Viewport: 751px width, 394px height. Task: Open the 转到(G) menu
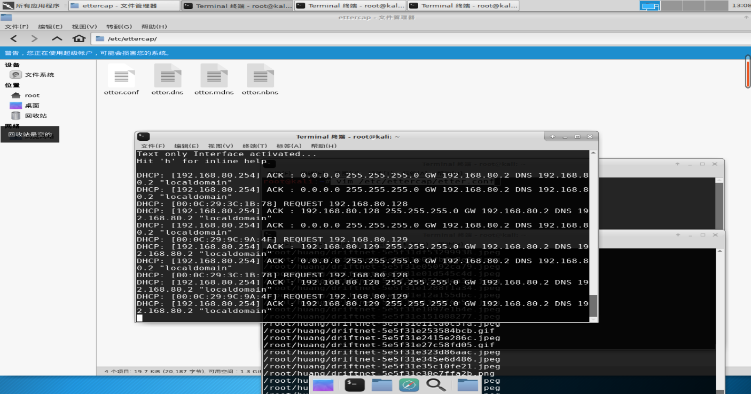[119, 27]
